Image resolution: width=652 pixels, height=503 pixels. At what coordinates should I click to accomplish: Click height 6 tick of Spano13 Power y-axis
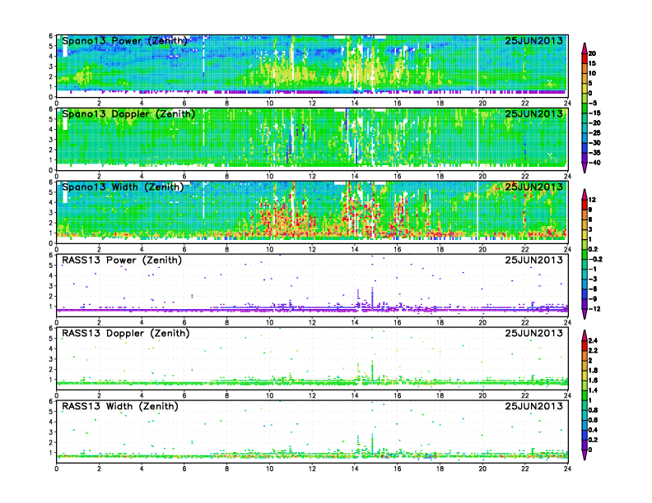coord(51,36)
